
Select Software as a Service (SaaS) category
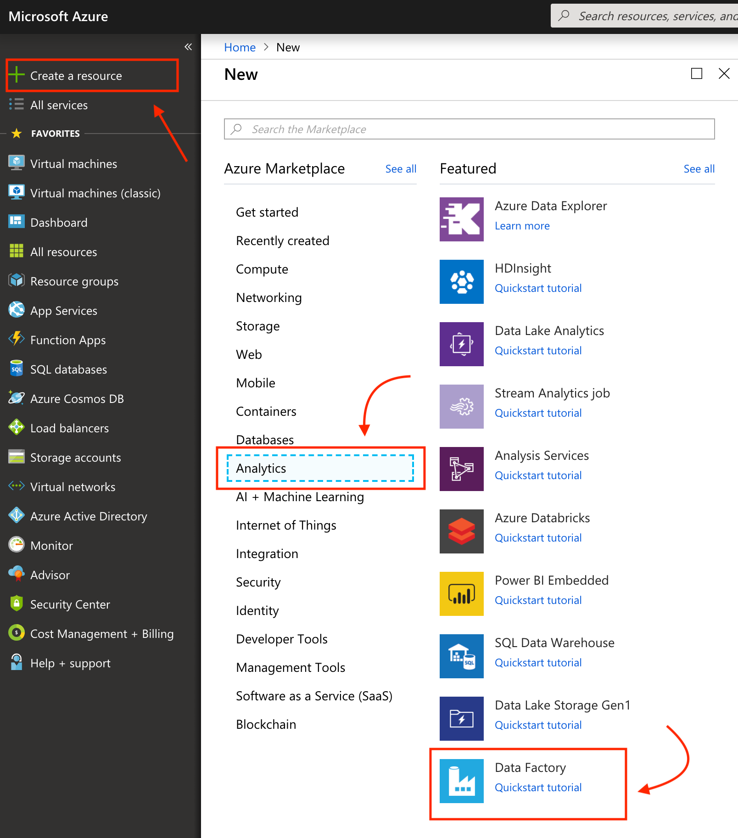pyautogui.click(x=314, y=696)
